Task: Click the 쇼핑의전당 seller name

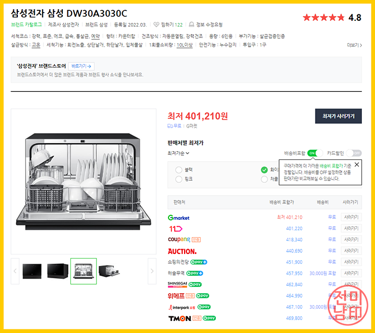Action: tap(178, 262)
